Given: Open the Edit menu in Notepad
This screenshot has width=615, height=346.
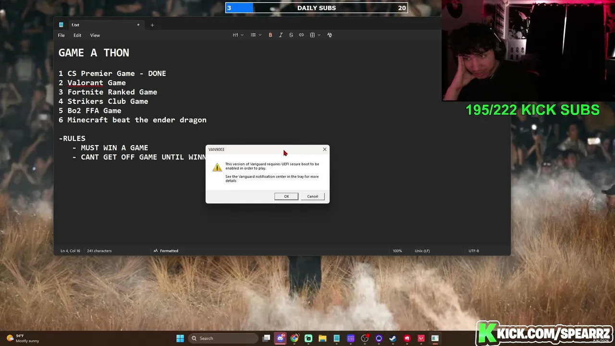Looking at the screenshot, I should [x=77, y=35].
